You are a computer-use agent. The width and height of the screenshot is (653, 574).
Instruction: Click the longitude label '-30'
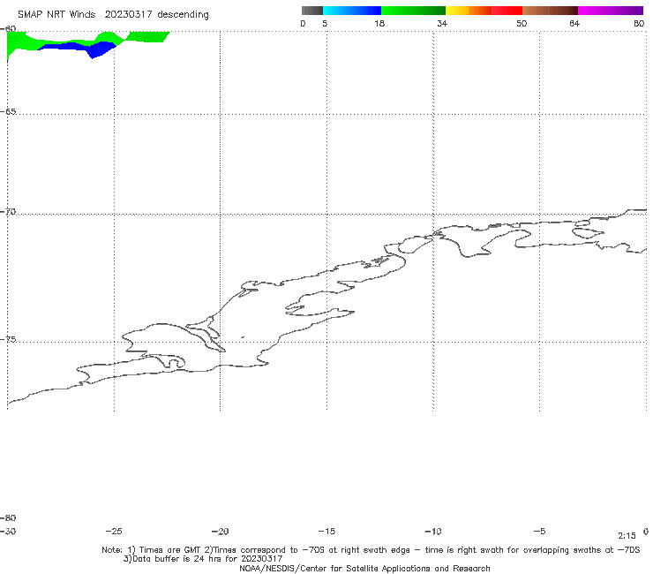point(8,531)
